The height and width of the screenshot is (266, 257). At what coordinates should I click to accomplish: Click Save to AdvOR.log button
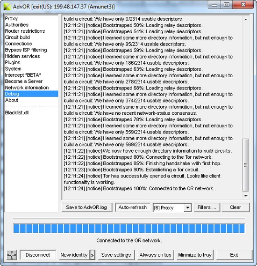86,207
